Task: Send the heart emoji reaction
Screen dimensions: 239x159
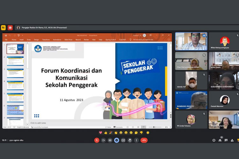Action: point(100,133)
